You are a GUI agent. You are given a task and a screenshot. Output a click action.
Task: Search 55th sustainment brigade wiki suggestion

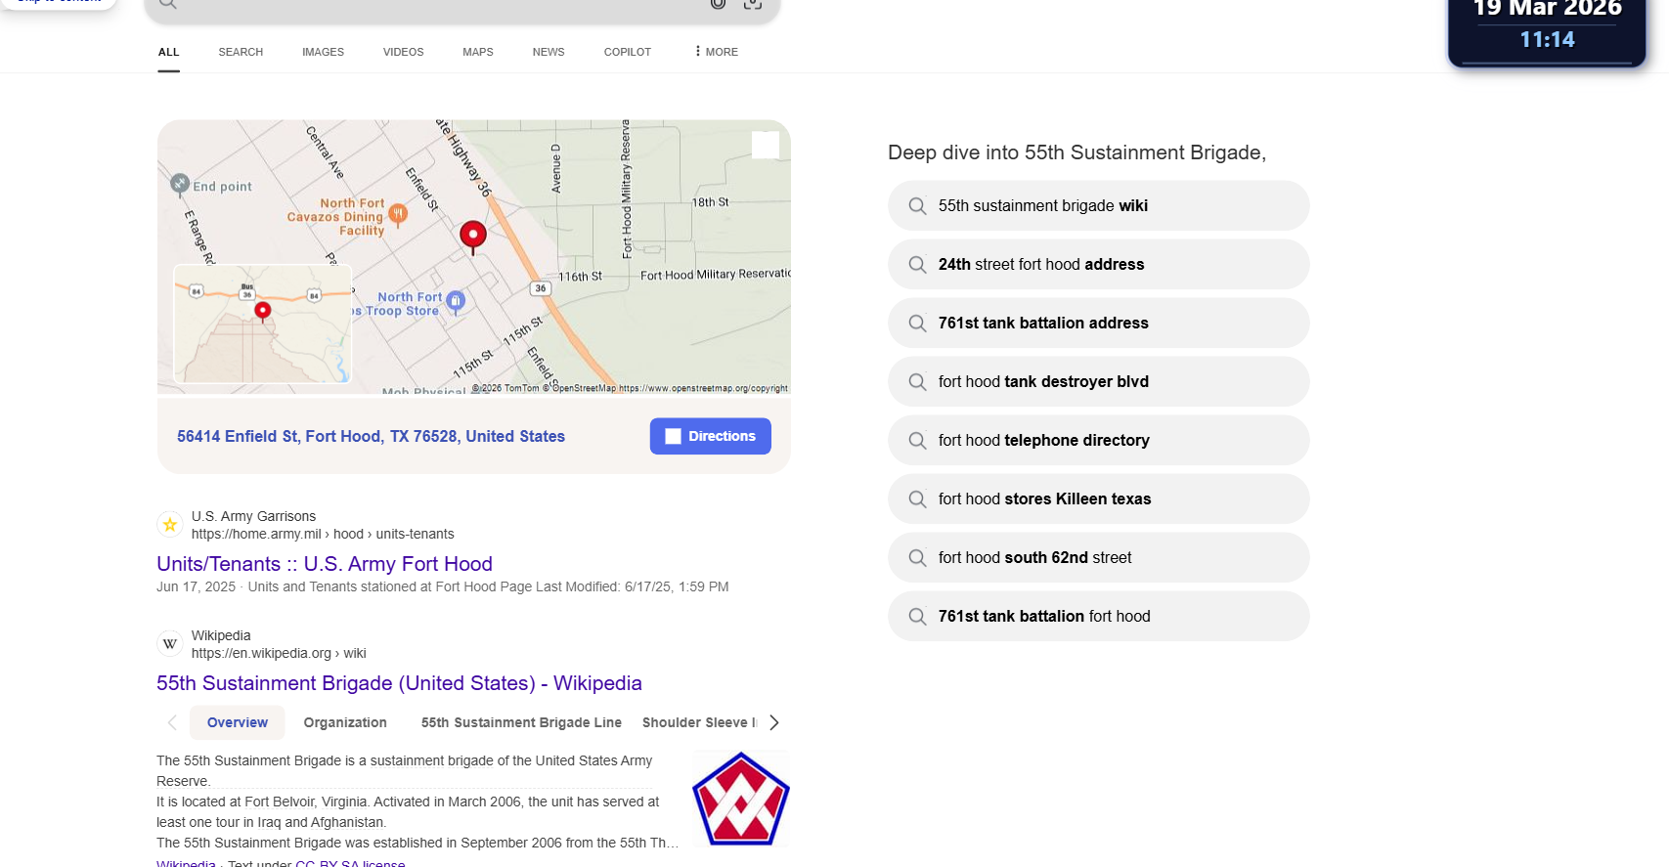1098,205
